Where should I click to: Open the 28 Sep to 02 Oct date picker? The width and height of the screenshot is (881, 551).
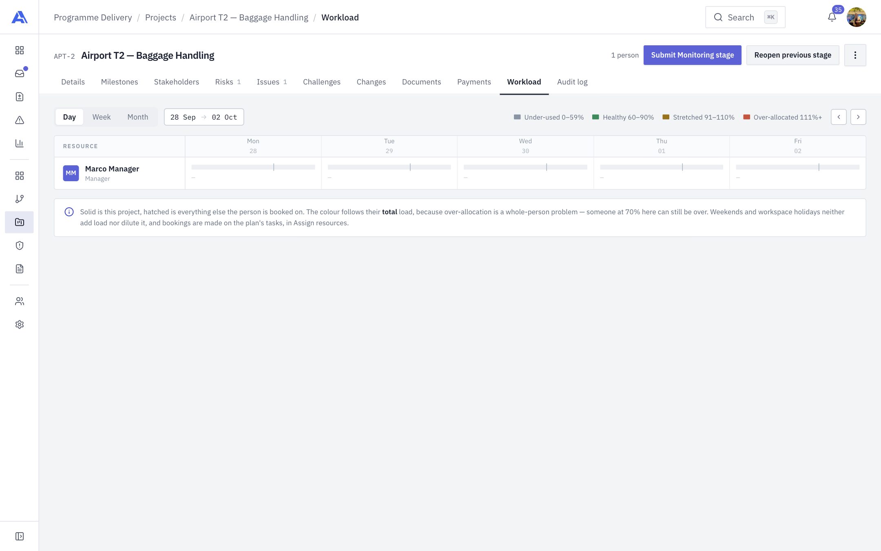[x=204, y=117]
